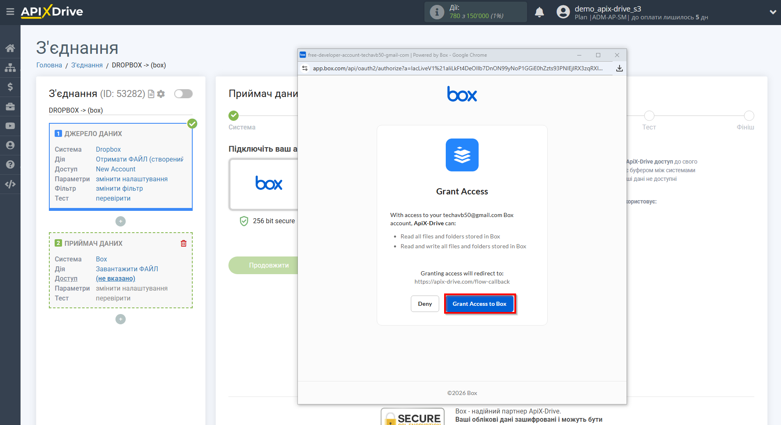Screen dimensions: 781x425
Task: Open the connections hierarchy icon in sidebar
Action: pyautogui.click(x=10, y=67)
